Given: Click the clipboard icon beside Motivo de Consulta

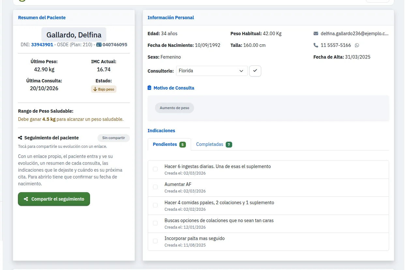Looking at the screenshot, I should pos(149,88).
